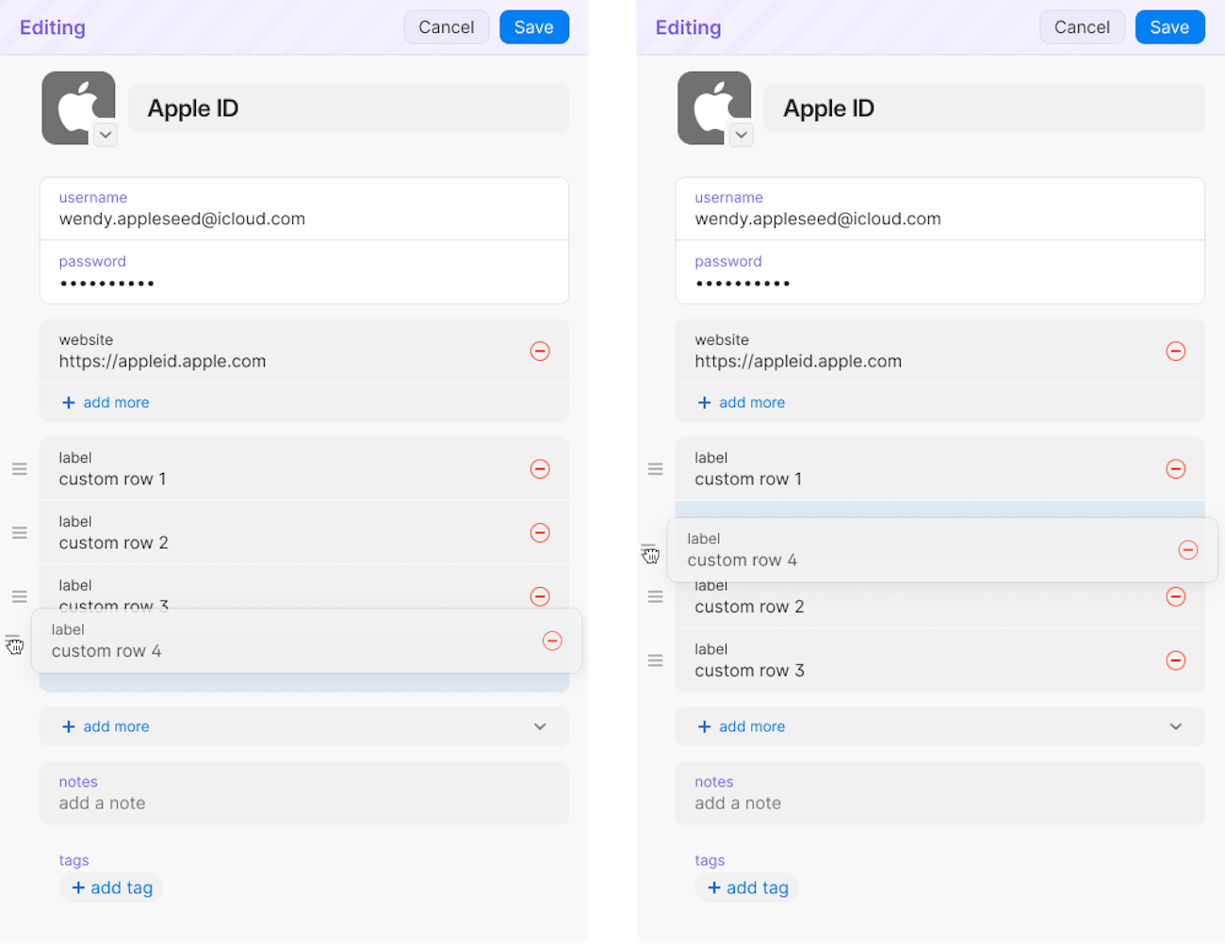The image size is (1225, 944).
Task: Open the field type dropdown next to add more
Action: click(540, 726)
